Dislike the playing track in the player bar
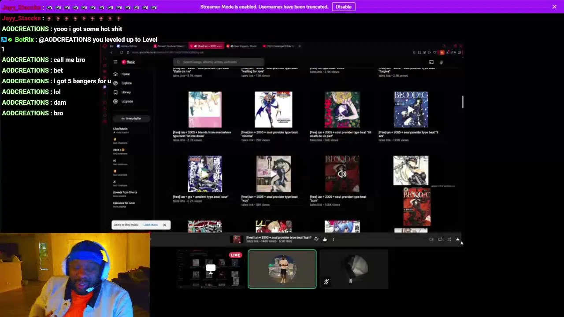 [316, 240]
